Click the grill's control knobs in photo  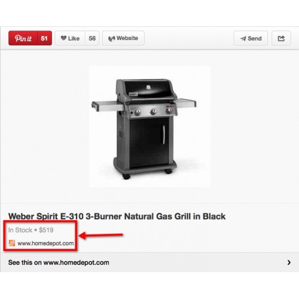pos(154,111)
